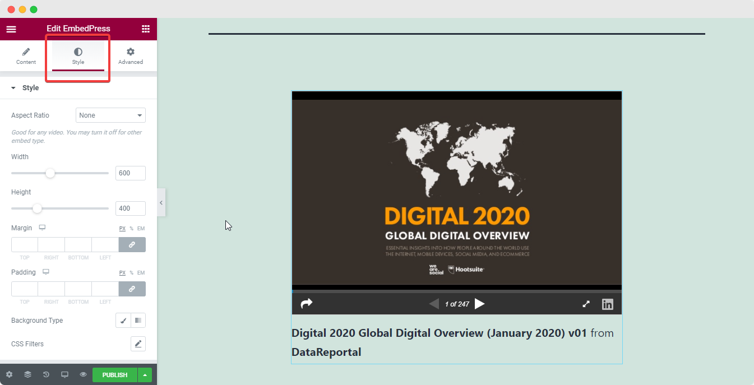The image size is (754, 385).
Task: Choose Gradient background type icon
Action: (138, 321)
